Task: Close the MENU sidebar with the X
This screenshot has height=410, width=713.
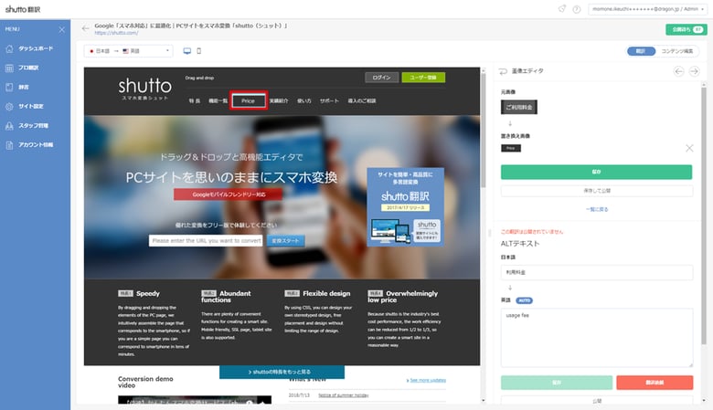Action: click(62, 29)
